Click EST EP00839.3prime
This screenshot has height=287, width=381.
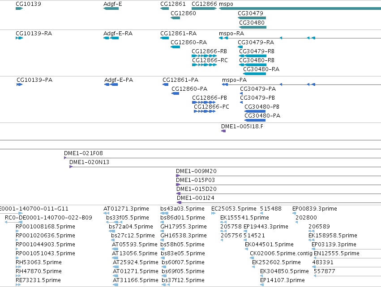[x=294, y=213]
